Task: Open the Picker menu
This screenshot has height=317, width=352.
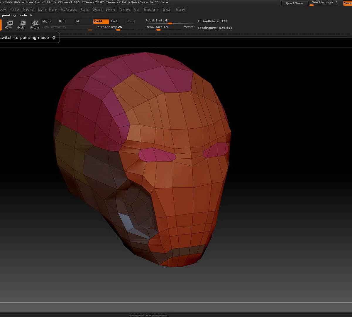Action: pos(53,10)
